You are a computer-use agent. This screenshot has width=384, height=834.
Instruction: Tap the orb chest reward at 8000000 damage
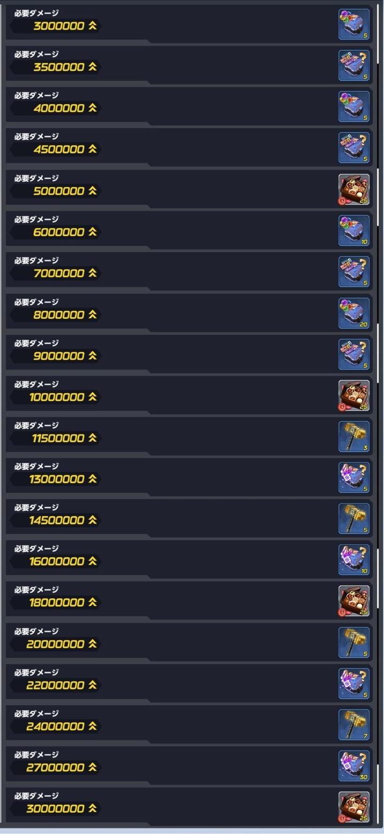pos(354,313)
